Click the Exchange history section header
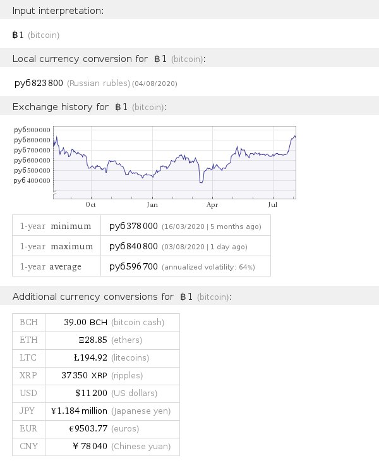This screenshot has height=465, width=379. pyautogui.click(x=89, y=107)
